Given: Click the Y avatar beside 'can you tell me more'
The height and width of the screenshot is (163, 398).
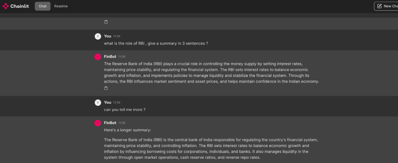Looking at the screenshot, I should [x=98, y=103].
